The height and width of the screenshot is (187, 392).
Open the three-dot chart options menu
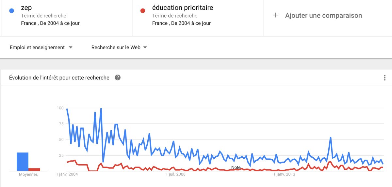(x=385, y=78)
